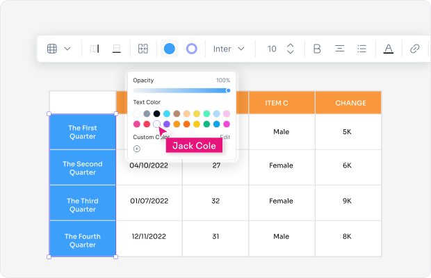Select the CHANGE column header cell
The height and width of the screenshot is (278, 431).
pyautogui.click(x=350, y=103)
